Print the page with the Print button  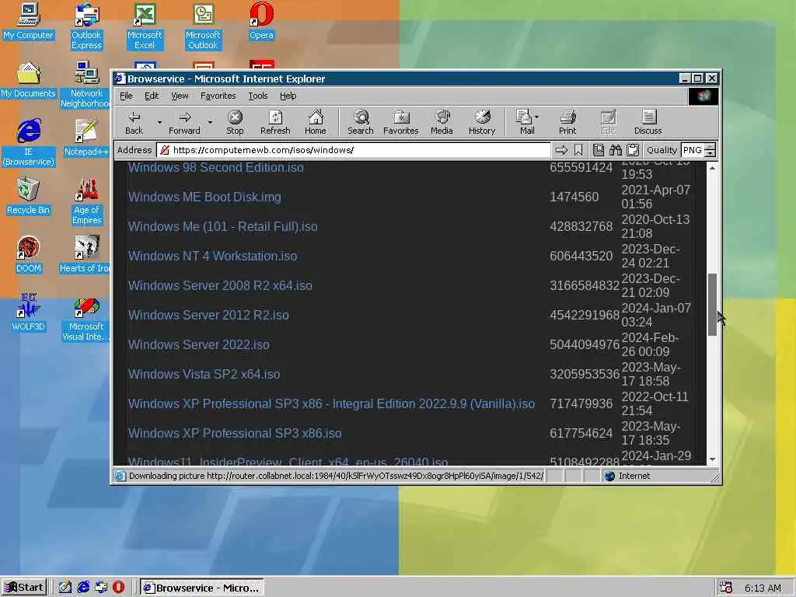[x=567, y=122]
